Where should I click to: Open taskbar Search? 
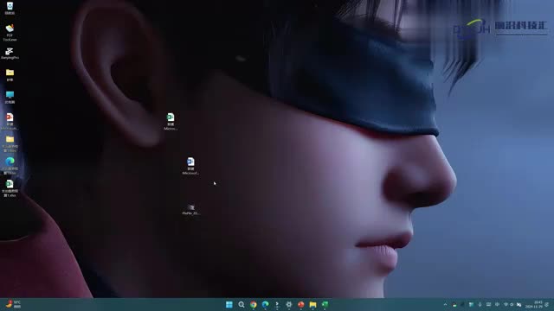pyautogui.click(x=242, y=304)
